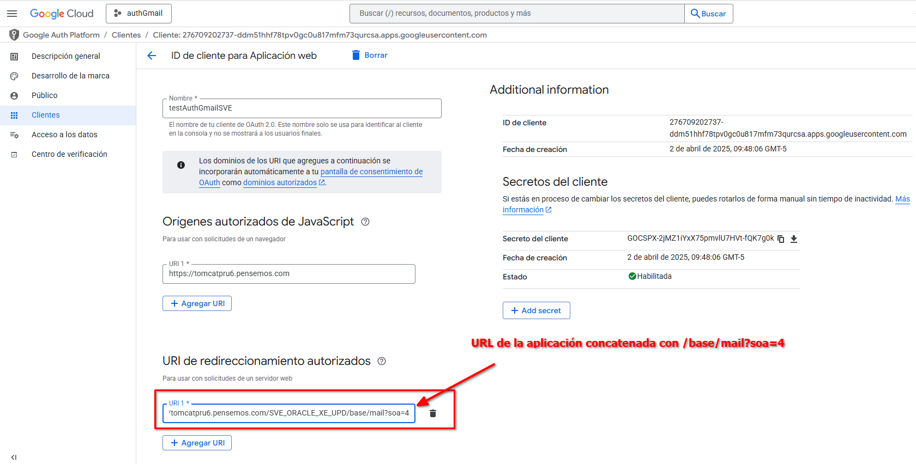
Task: Open the dominios autorizados link
Action: [280, 183]
